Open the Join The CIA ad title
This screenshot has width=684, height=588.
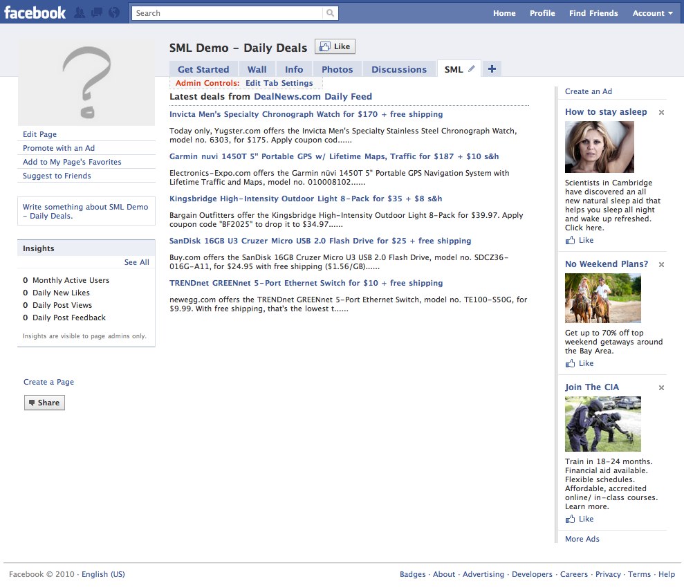591,387
